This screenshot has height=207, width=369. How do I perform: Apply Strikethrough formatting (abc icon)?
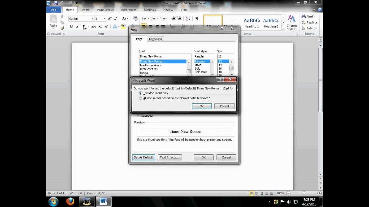[x=94, y=26]
